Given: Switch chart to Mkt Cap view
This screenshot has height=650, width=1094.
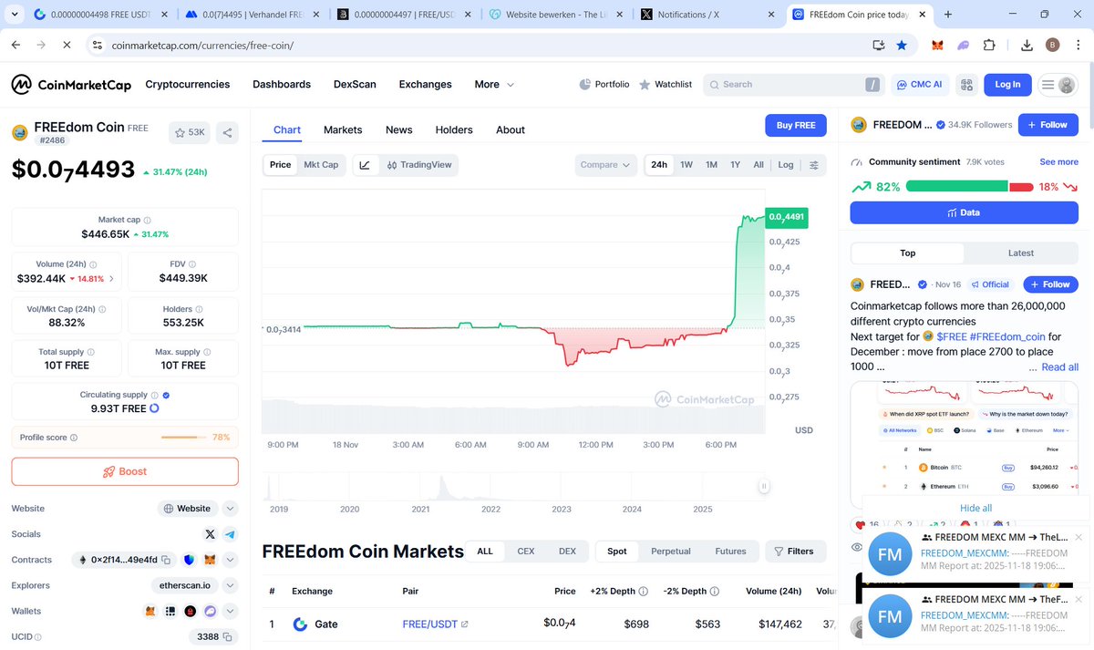Looking at the screenshot, I should [x=321, y=164].
